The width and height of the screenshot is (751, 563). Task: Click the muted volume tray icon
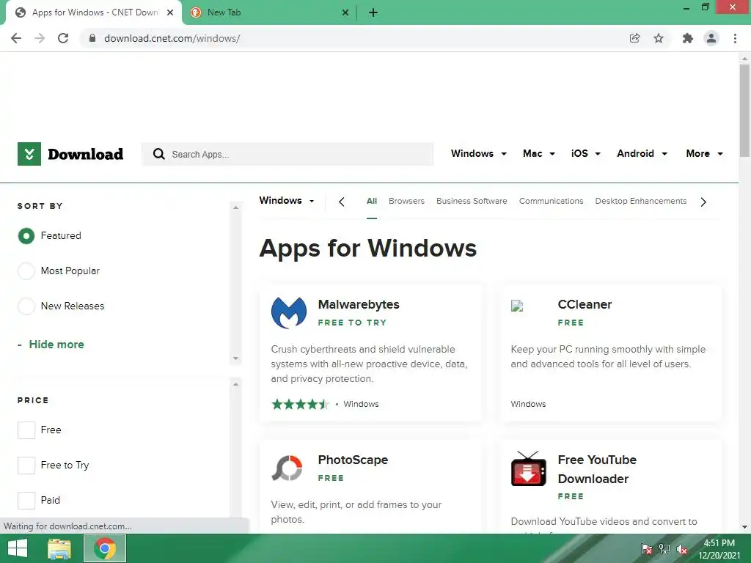(x=682, y=549)
